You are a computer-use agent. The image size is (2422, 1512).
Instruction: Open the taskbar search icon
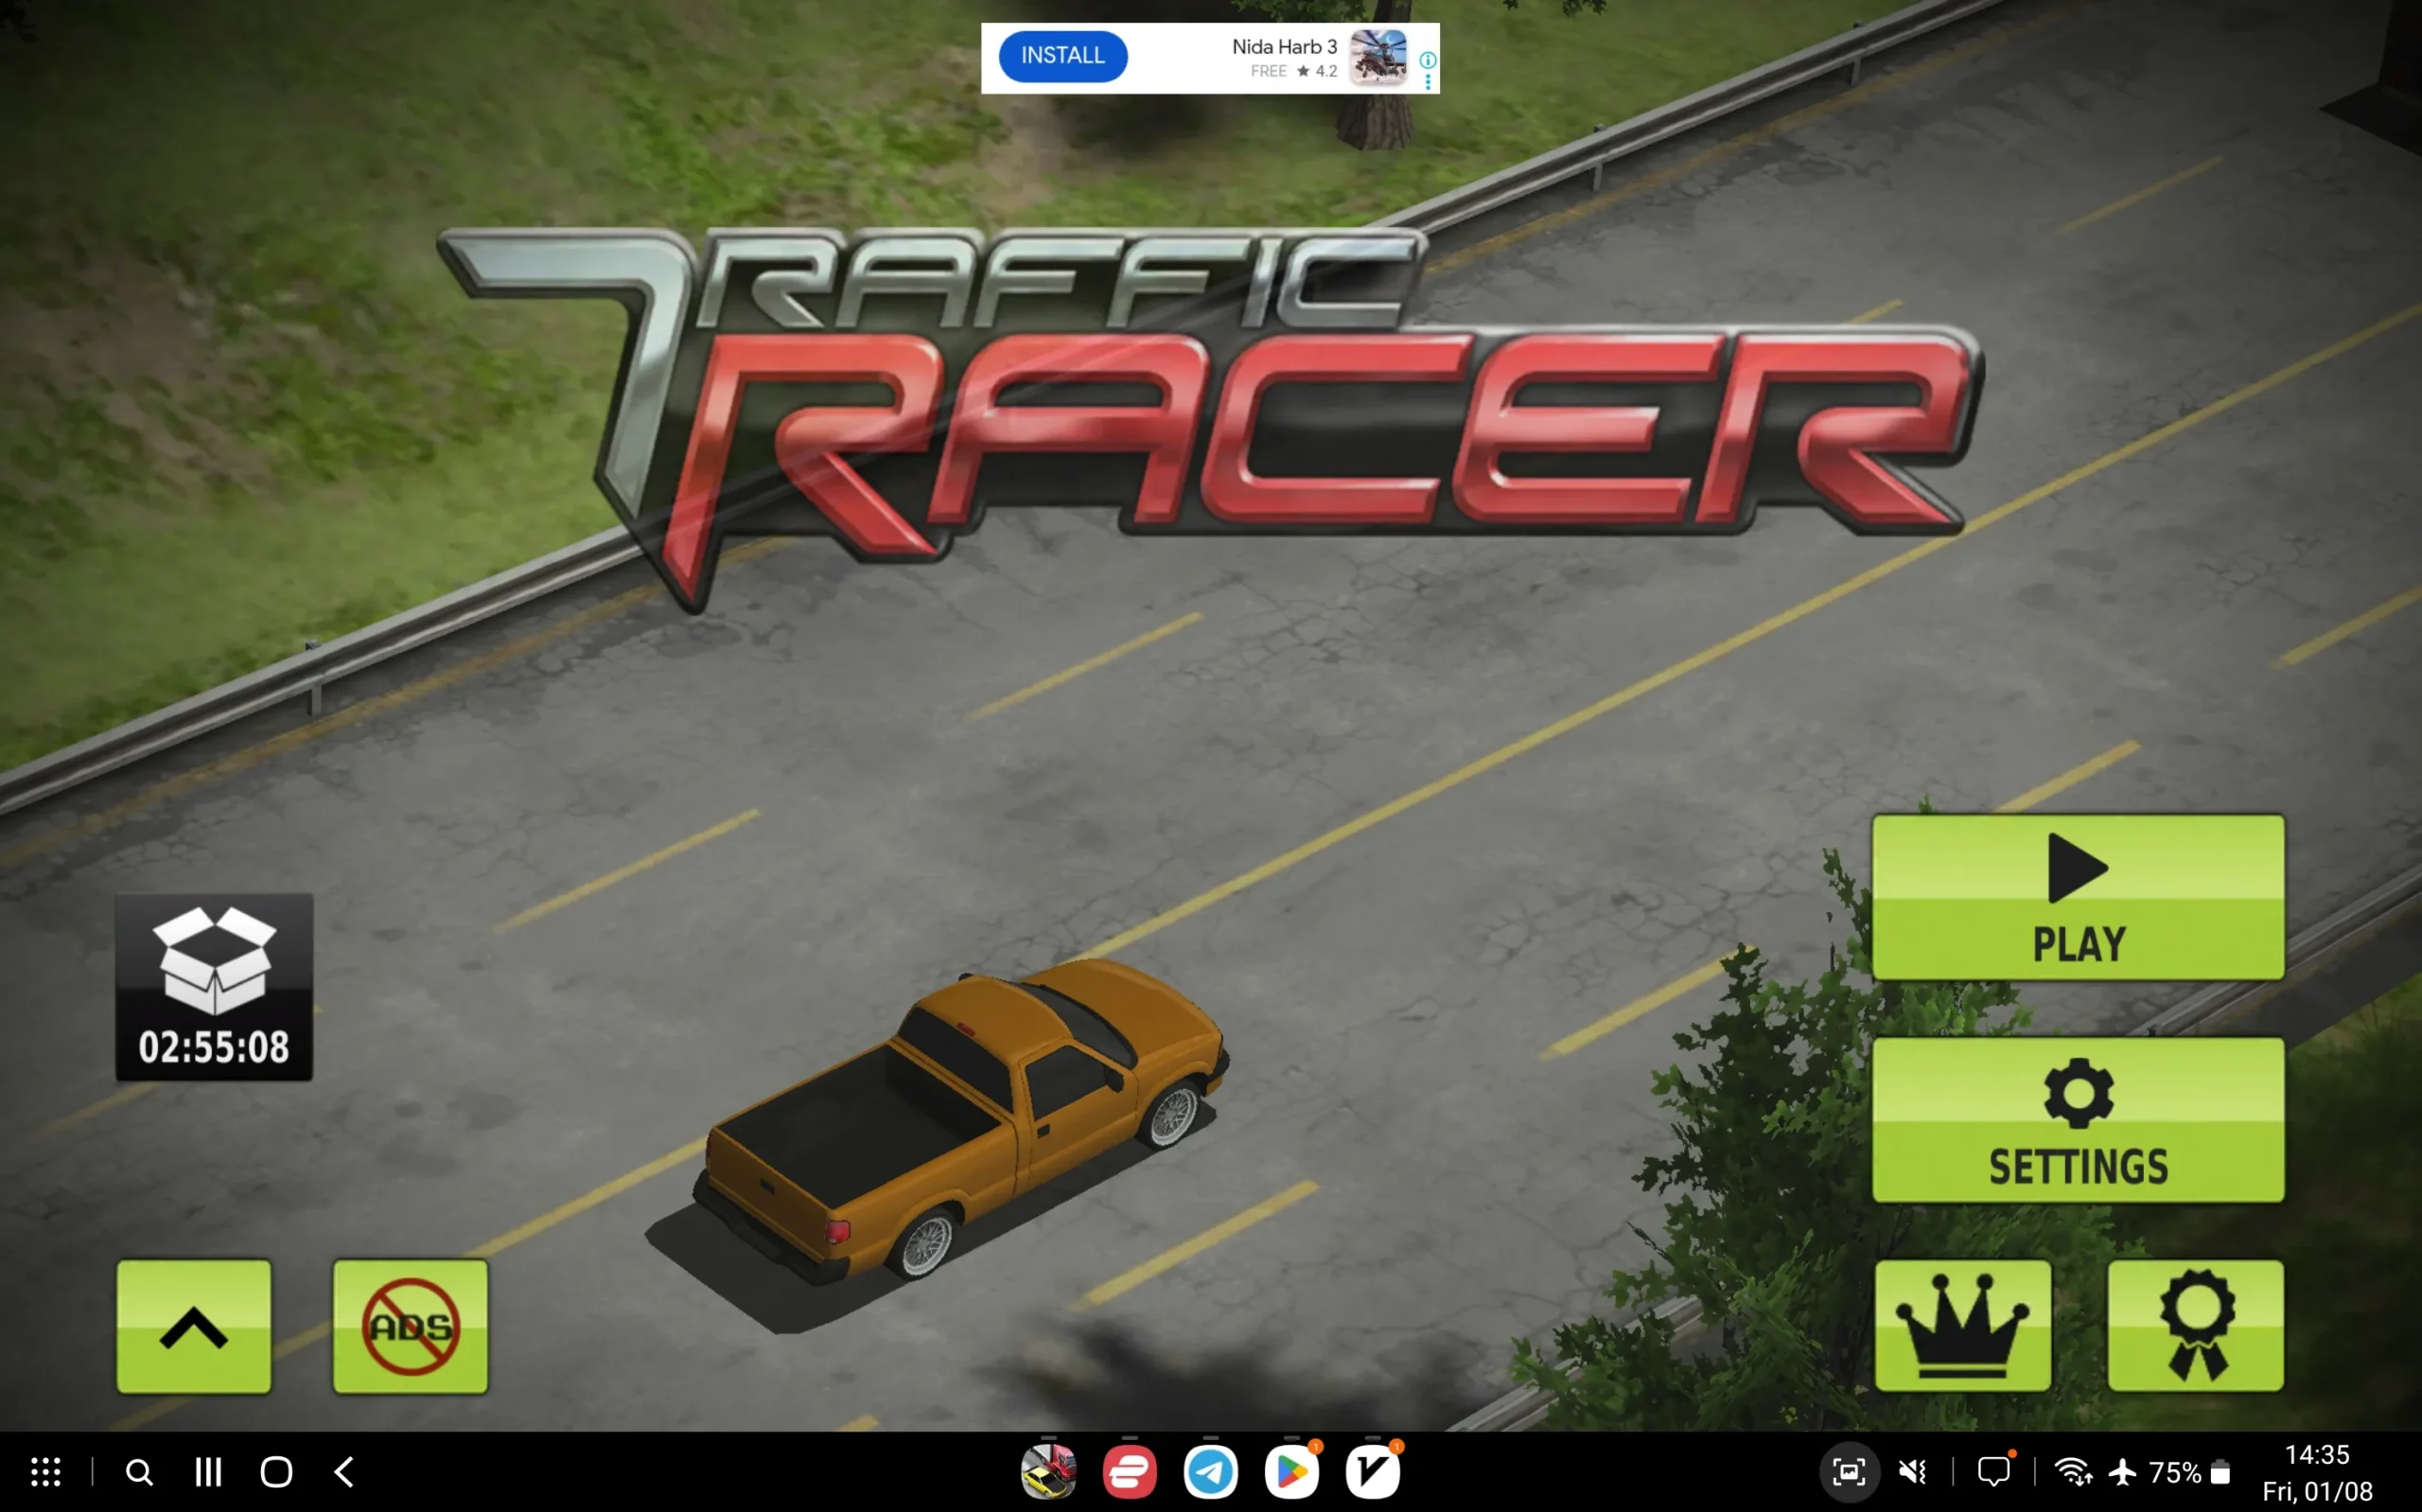pyautogui.click(x=139, y=1472)
